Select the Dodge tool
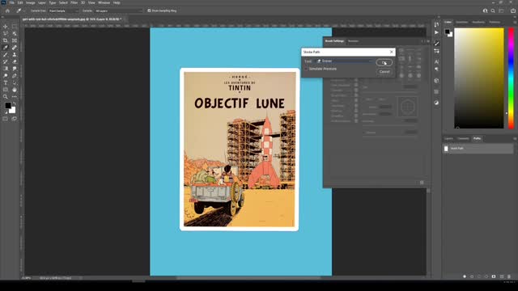Viewport: 518px width, 291px height. click(6, 75)
